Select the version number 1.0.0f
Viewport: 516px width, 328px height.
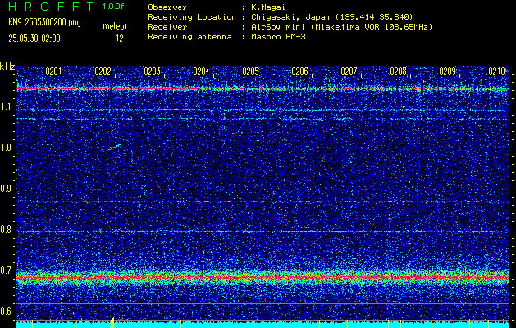[113, 7]
